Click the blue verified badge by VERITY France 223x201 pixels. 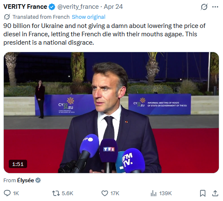click(52, 7)
